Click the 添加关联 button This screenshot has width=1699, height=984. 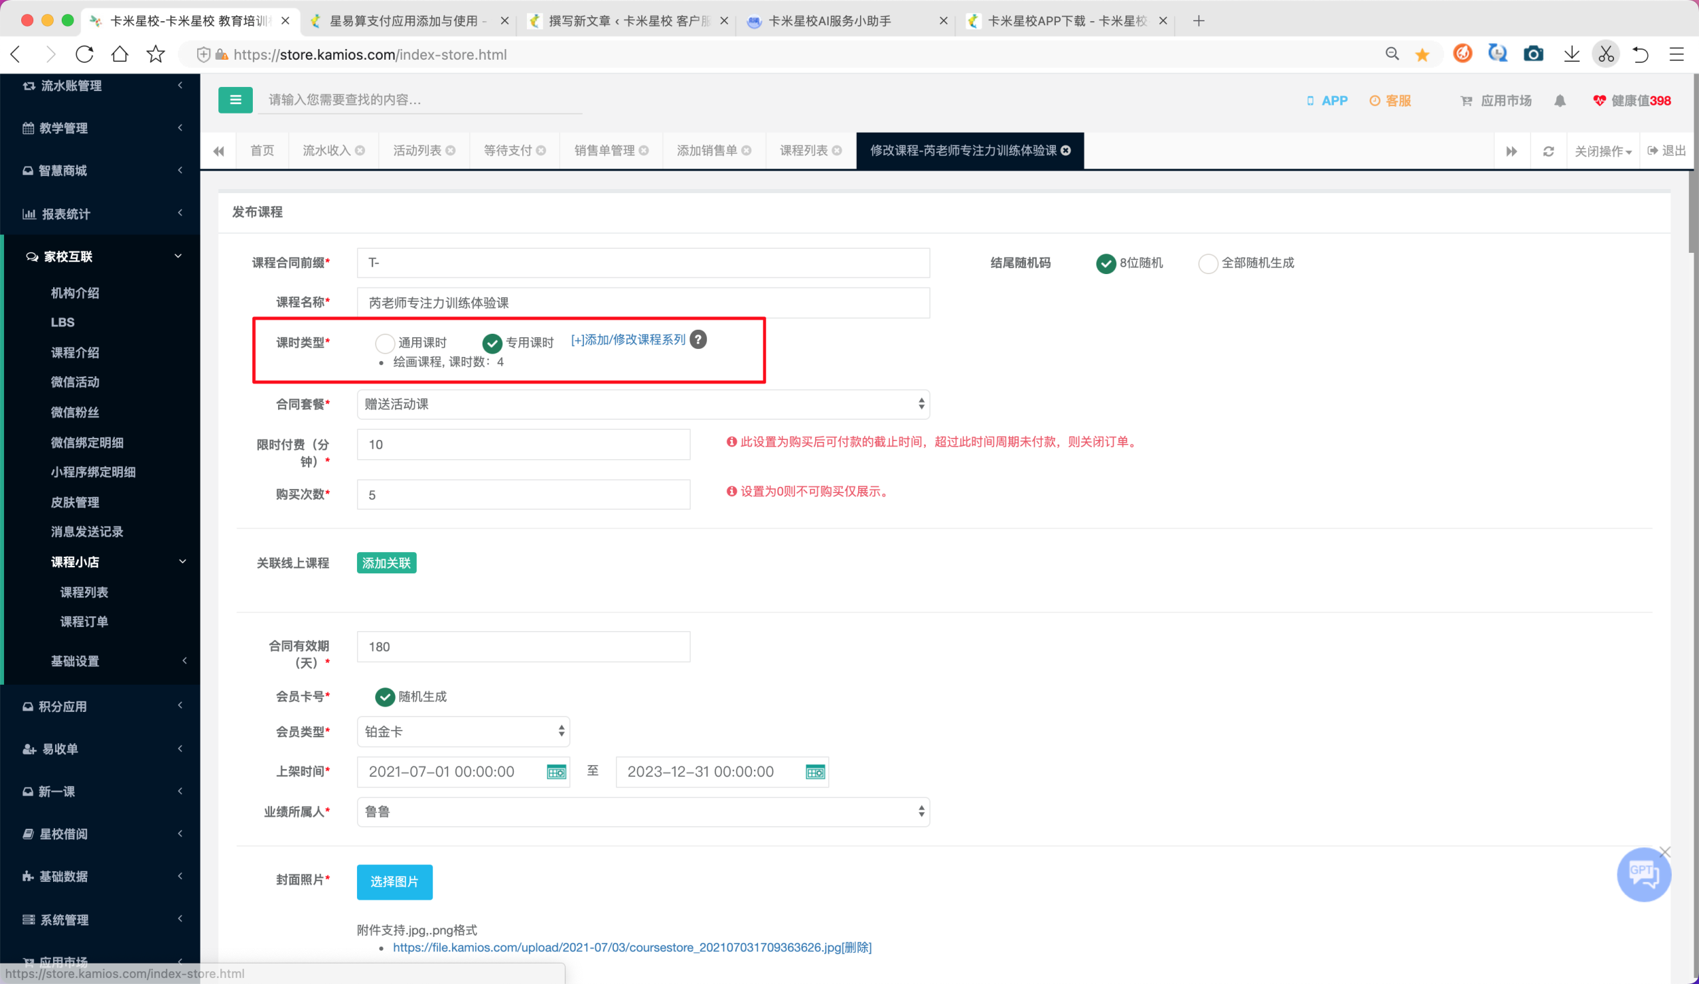386,563
